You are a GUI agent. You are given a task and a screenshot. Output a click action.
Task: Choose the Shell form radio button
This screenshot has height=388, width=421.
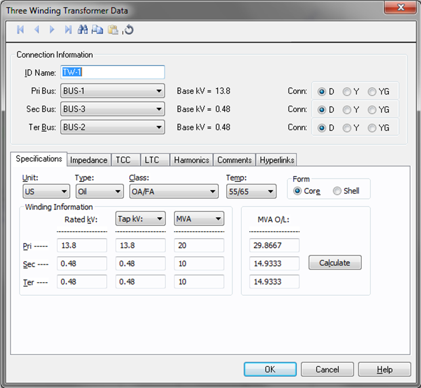pyautogui.click(x=337, y=191)
